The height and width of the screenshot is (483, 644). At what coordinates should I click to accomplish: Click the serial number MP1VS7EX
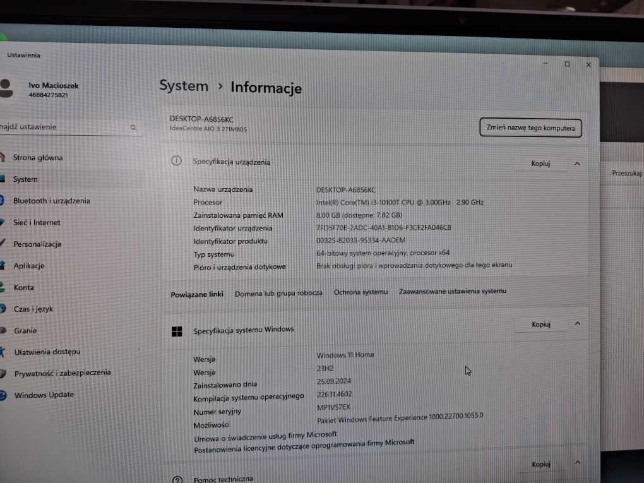pyautogui.click(x=334, y=407)
